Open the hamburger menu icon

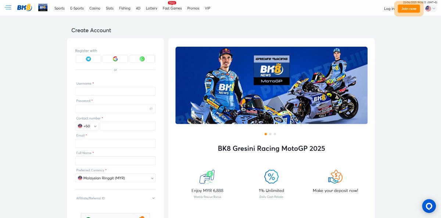click(8, 7)
